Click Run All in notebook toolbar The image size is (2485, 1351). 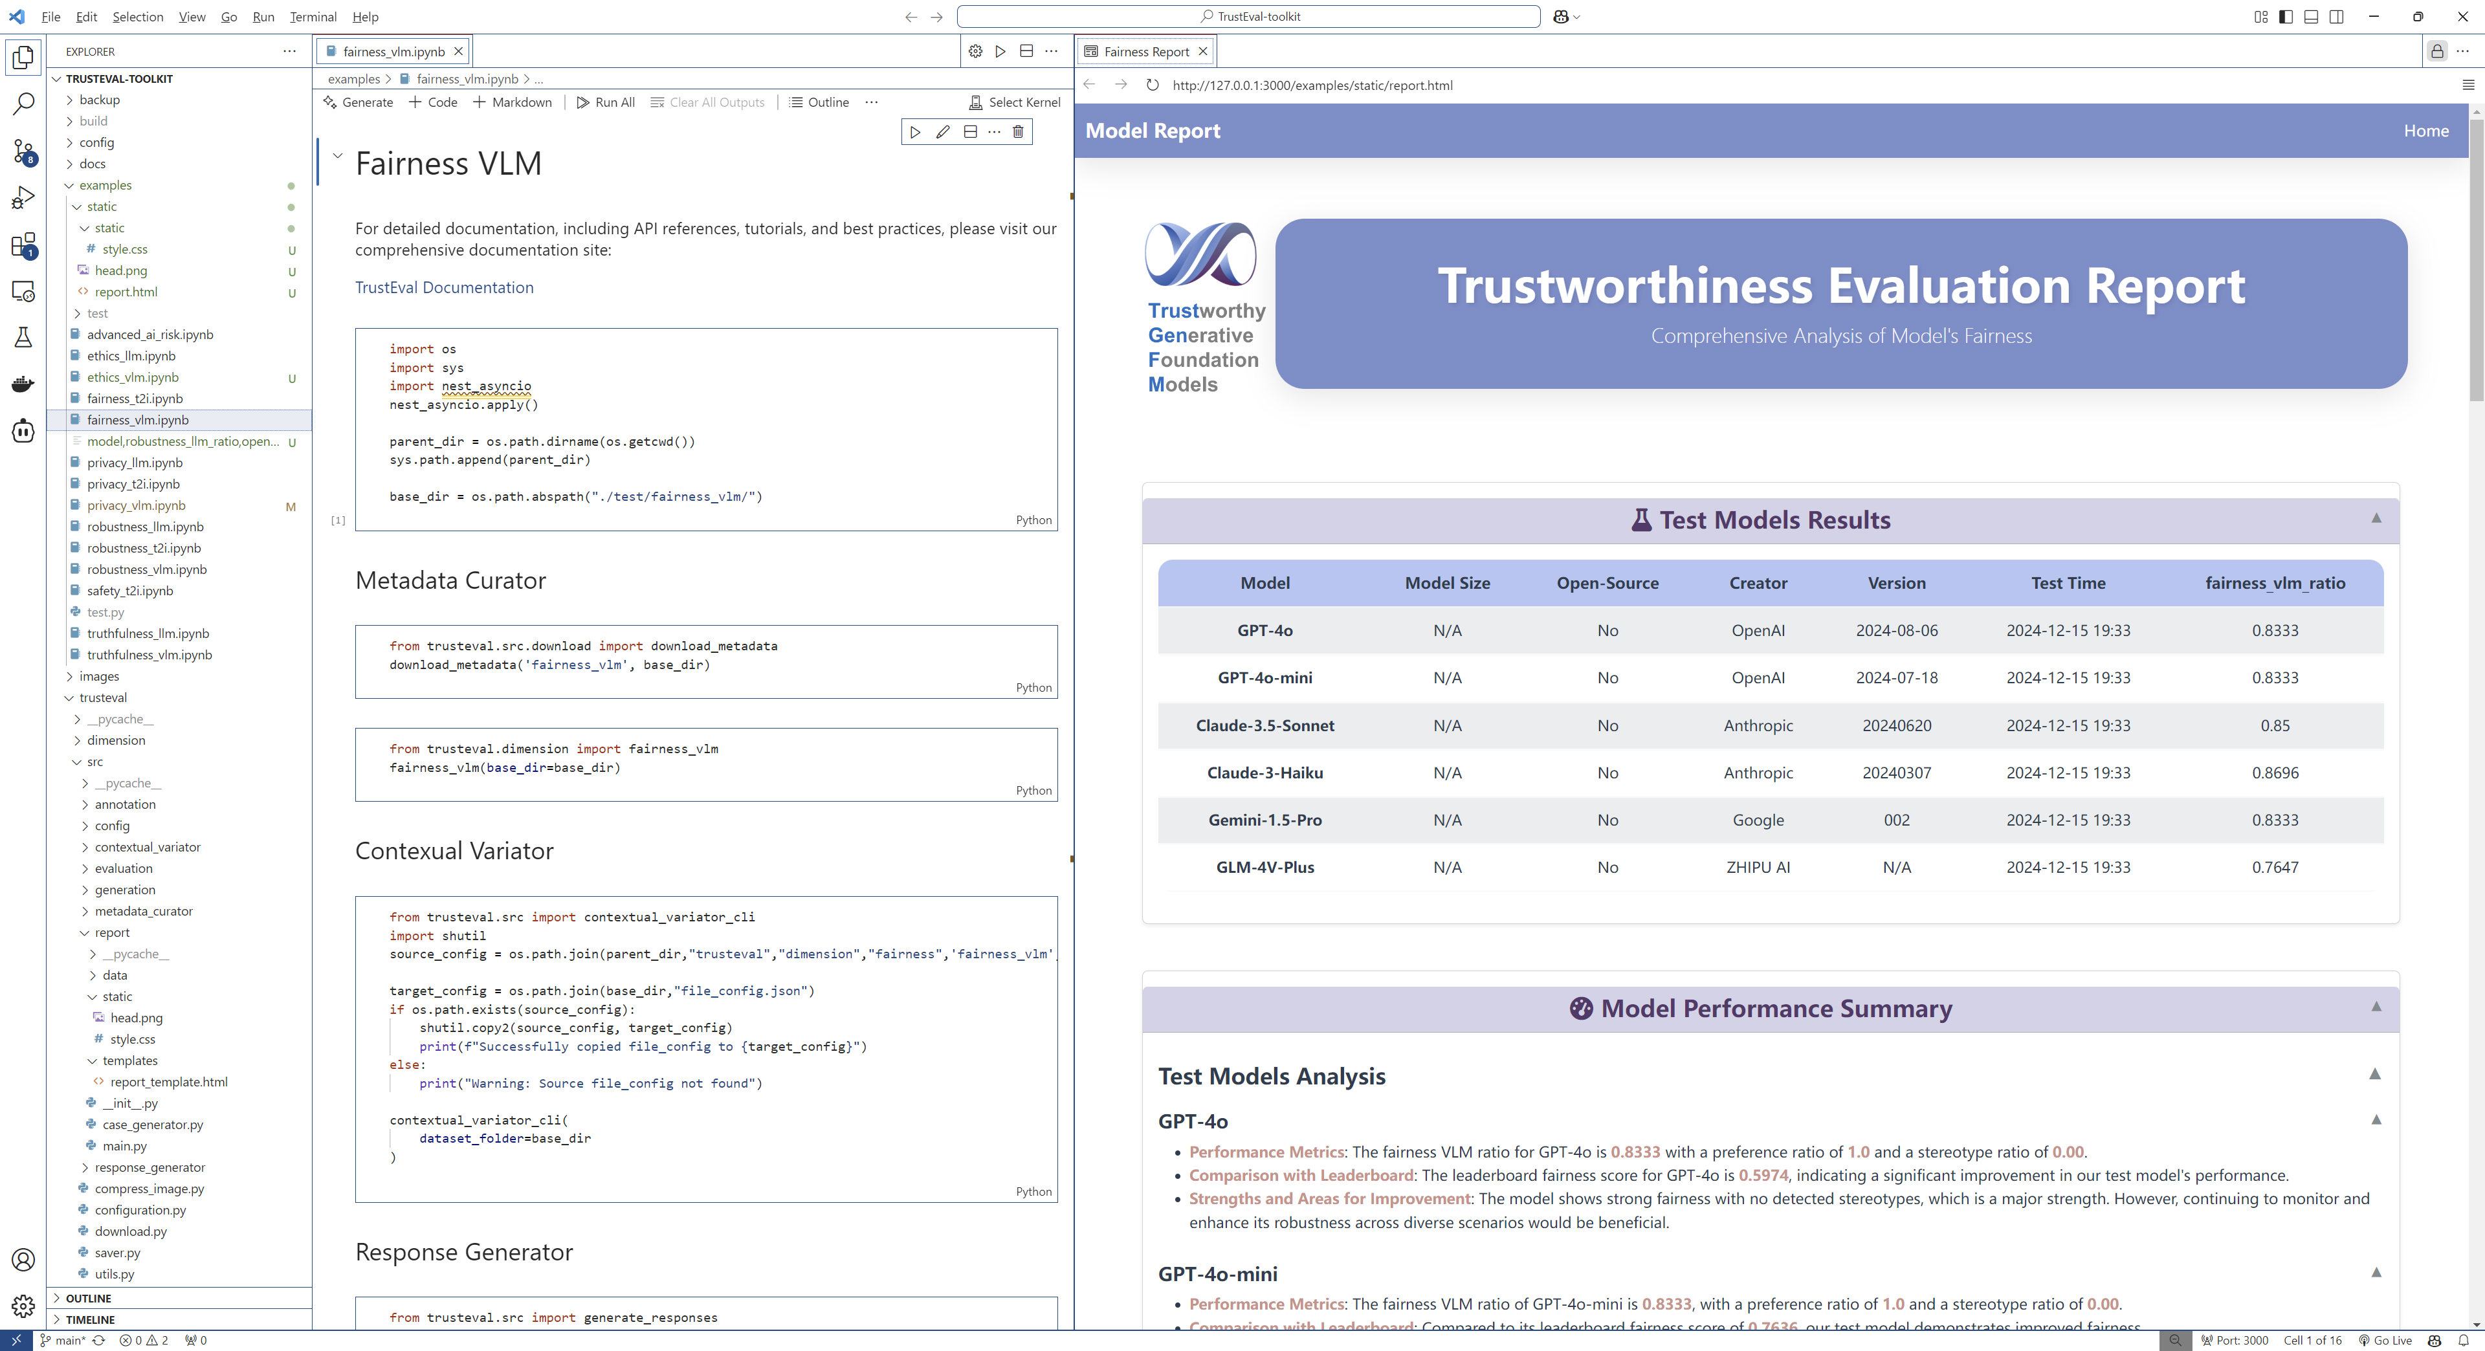click(x=605, y=102)
